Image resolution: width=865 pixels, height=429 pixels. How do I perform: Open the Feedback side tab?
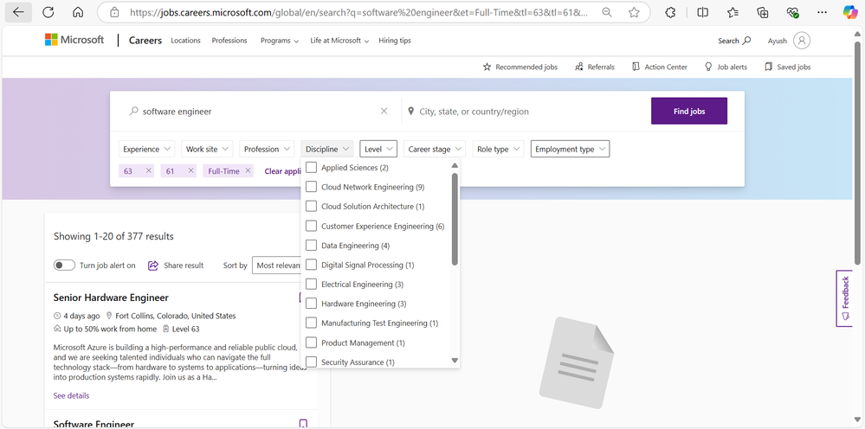pyautogui.click(x=844, y=298)
